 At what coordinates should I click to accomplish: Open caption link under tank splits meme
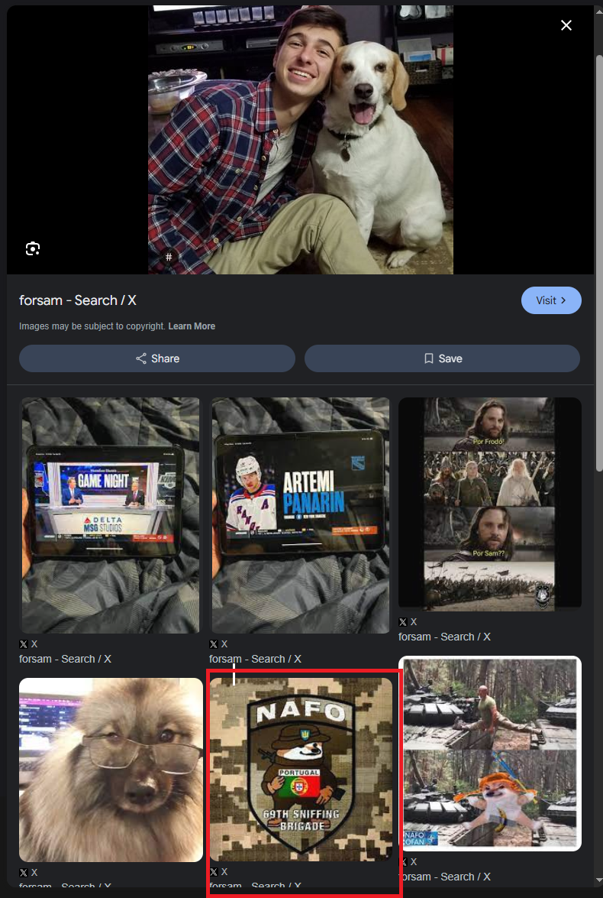coord(444,877)
